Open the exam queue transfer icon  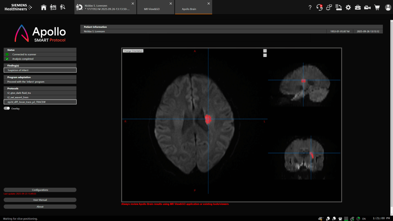[339, 7]
